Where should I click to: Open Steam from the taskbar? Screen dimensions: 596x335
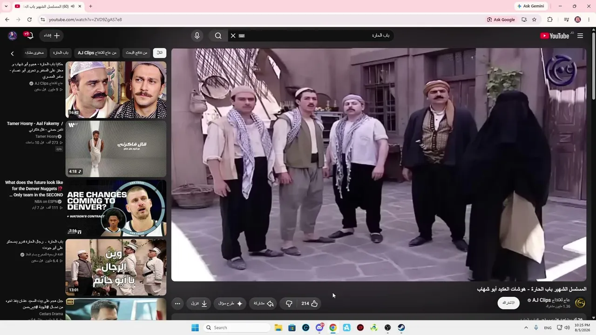[401, 328]
